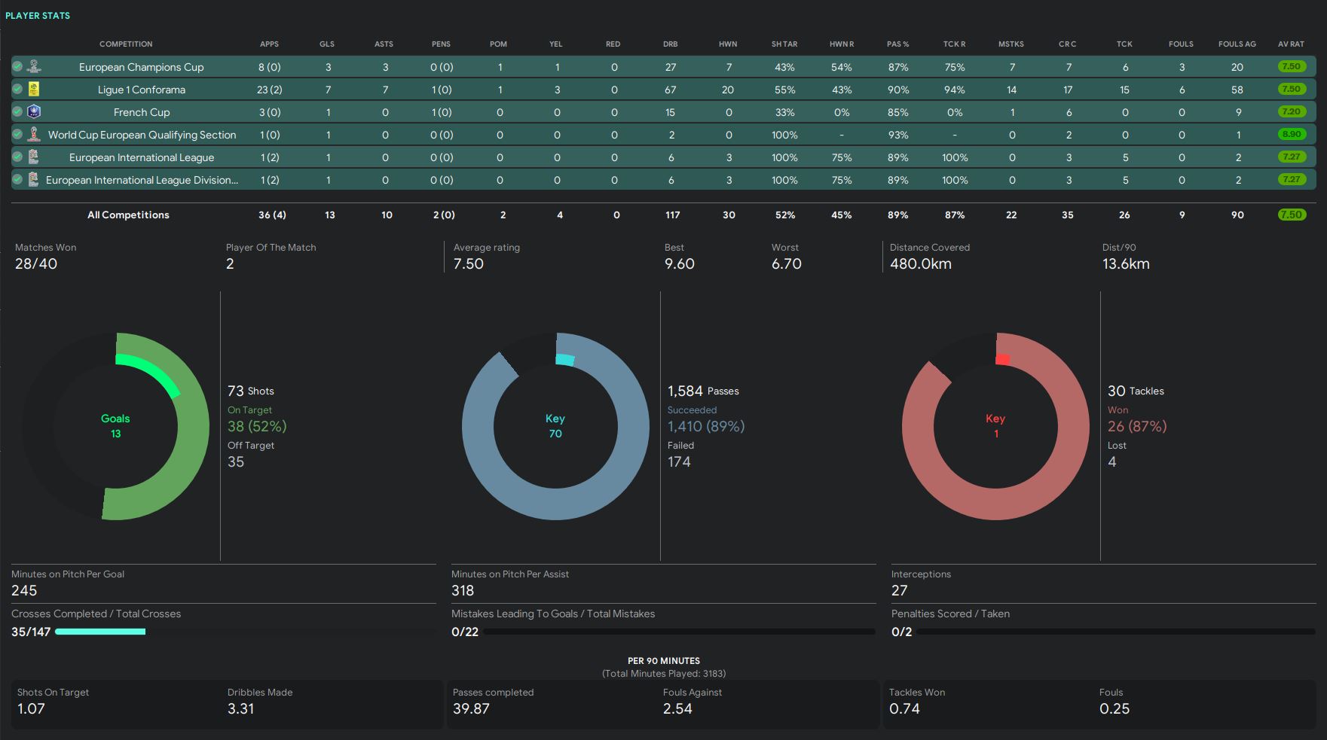Click the European International League Division logo
The height and width of the screenshot is (740, 1327).
coord(34,180)
